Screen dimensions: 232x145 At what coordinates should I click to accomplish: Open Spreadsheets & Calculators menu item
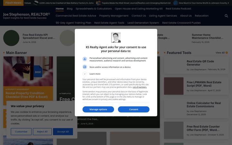point(94,9)
